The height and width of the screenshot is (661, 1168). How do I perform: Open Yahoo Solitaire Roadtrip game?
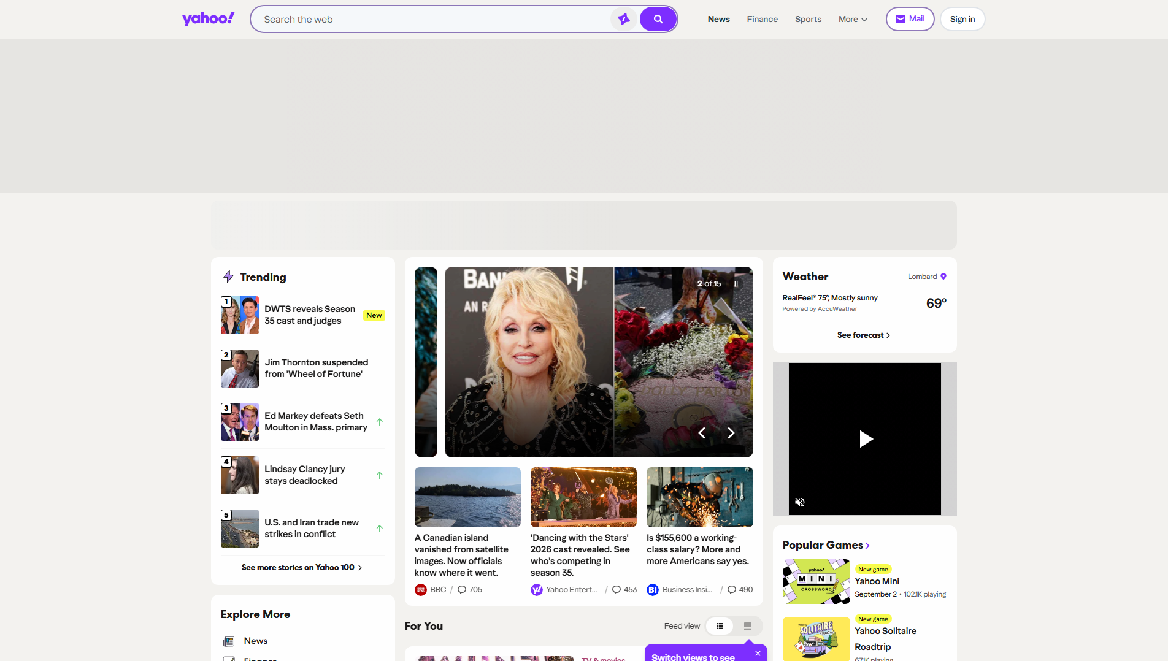click(816, 638)
